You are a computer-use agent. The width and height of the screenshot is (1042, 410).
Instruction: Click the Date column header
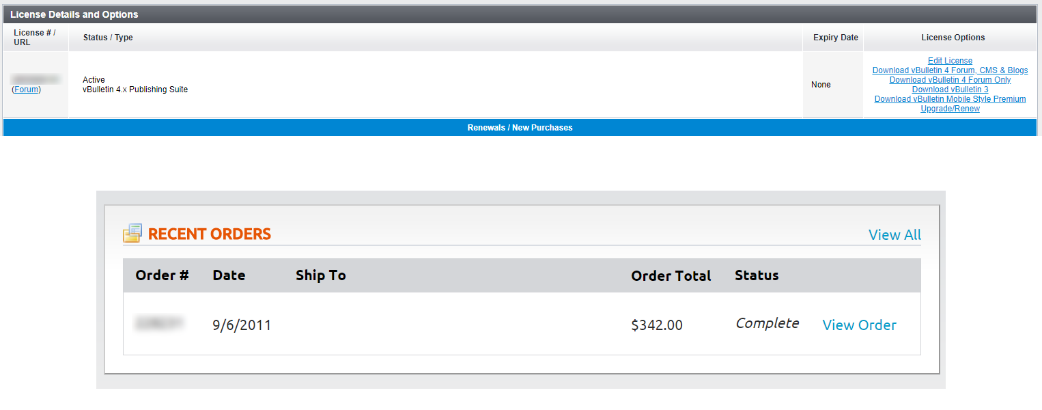point(229,275)
